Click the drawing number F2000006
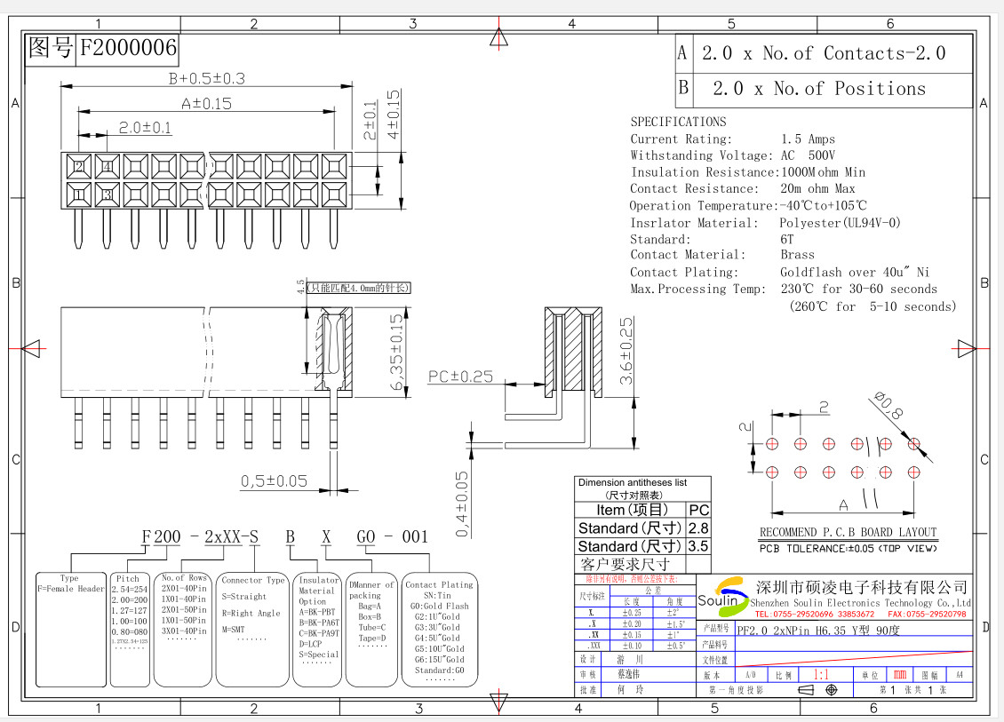 129,48
